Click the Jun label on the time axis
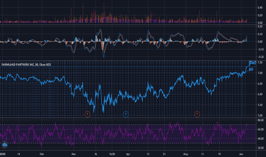Image resolution: width=266 pixels, height=157 pixels. pos(241,154)
